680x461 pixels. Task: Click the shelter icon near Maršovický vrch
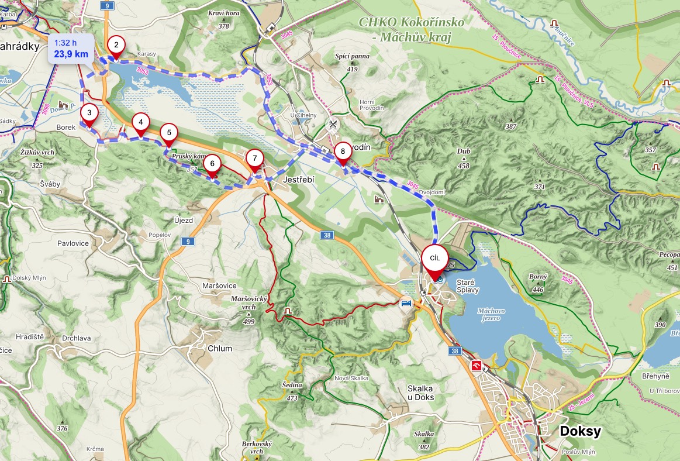coord(287,311)
